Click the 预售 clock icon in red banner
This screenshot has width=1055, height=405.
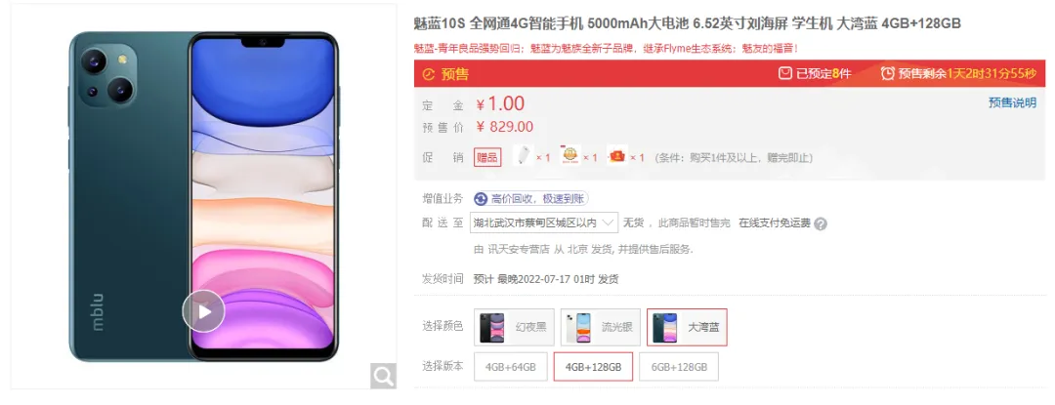pos(429,74)
